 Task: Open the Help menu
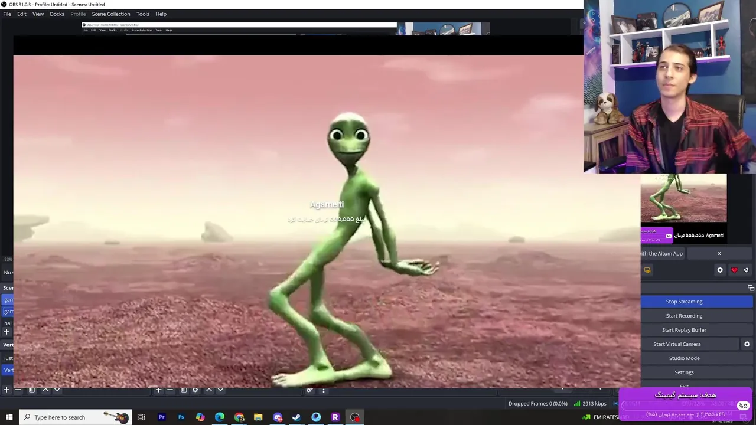click(161, 14)
